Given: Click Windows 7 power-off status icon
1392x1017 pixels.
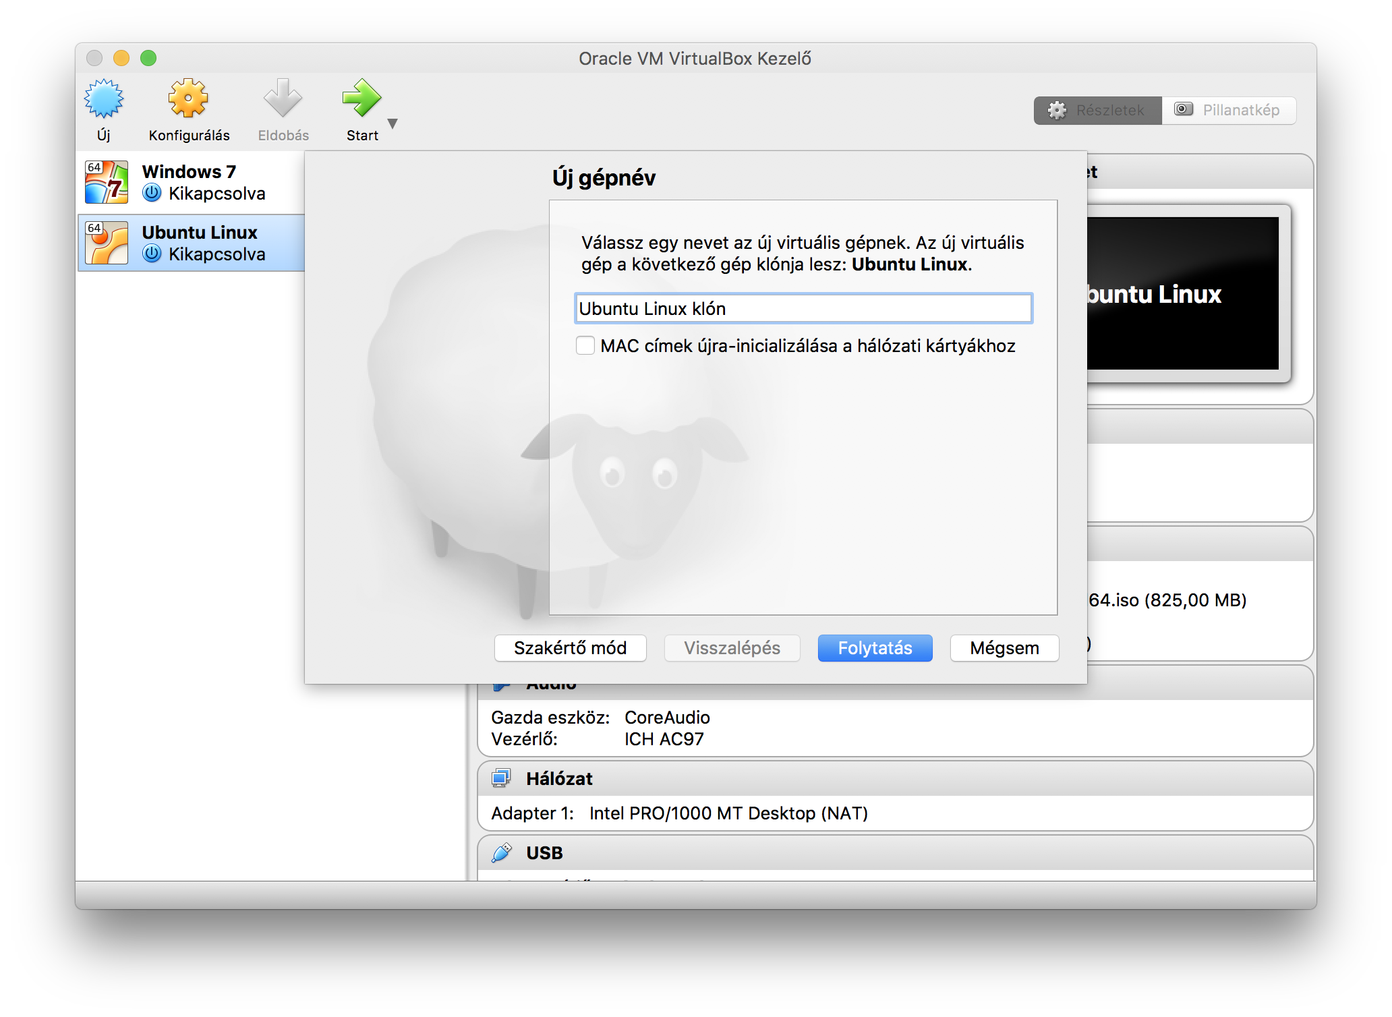Looking at the screenshot, I should [x=152, y=194].
